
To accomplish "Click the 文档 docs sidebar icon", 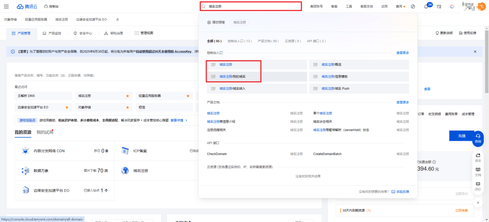I will 478,172.
